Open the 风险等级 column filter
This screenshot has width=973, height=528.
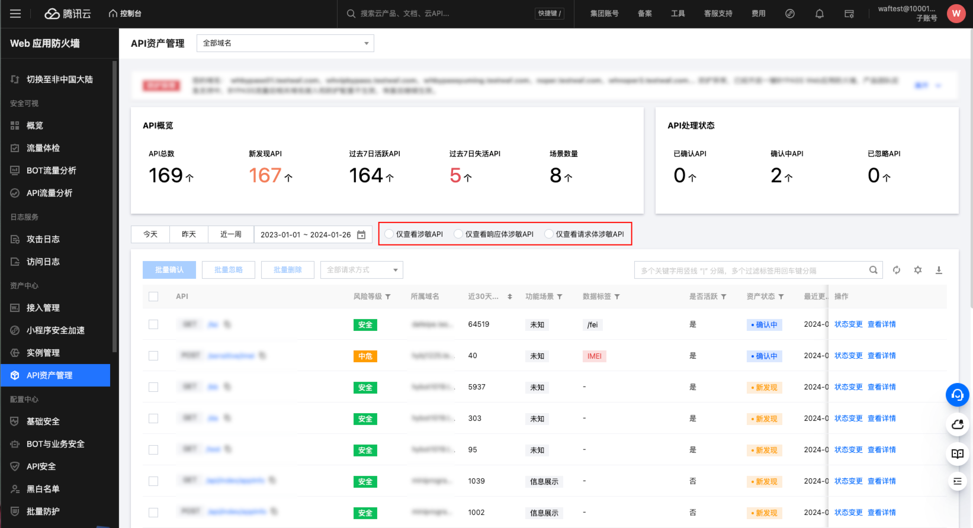(x=388, y=297)
